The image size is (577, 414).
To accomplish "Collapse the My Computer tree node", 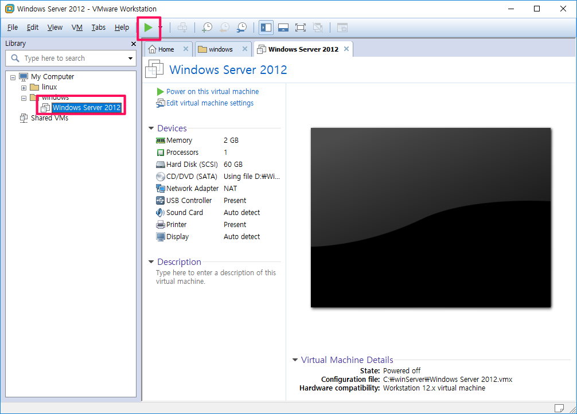I will (13, 77).
